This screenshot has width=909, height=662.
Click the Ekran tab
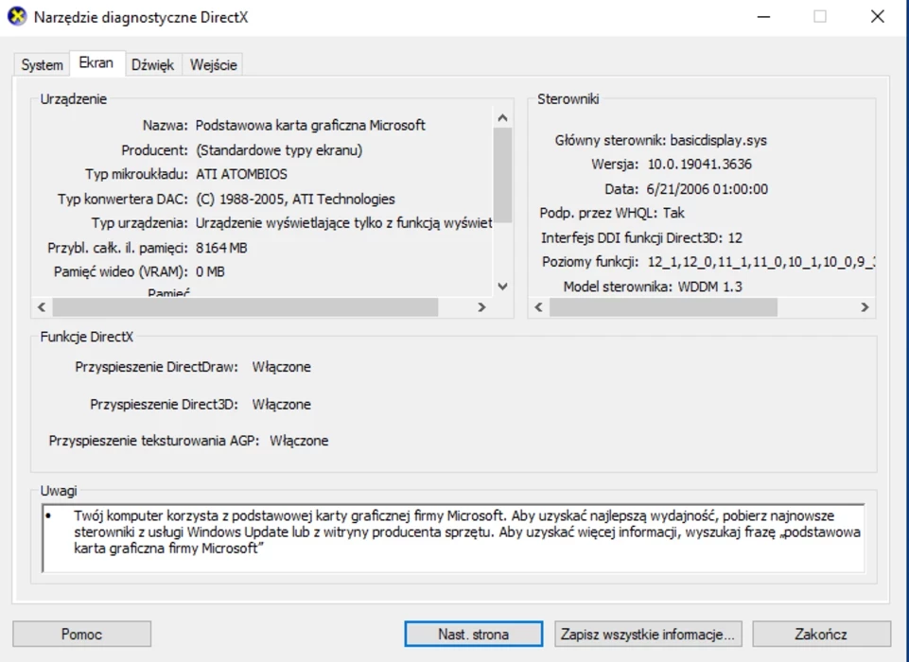tap(97, 62)
